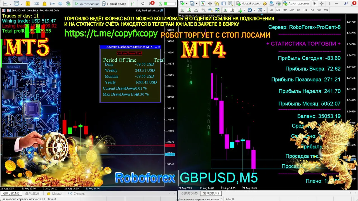Open the Signals broadcast icon in MT5 toolbar
358x201 pixels.
[52, 4]
